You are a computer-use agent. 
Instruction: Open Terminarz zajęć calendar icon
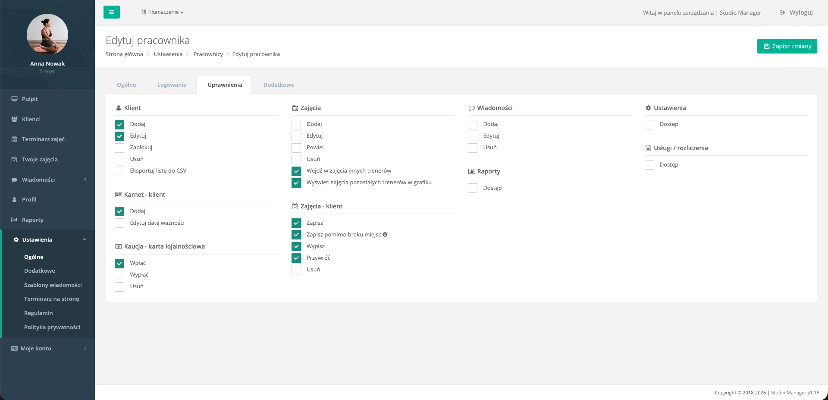pos(14,139)
